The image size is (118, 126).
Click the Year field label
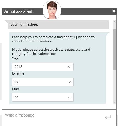(x=16, y=58)
